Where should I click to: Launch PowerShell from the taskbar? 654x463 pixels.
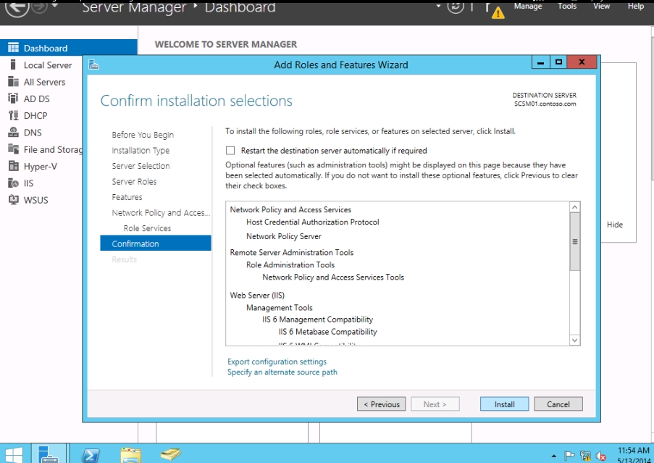(91, 455)
